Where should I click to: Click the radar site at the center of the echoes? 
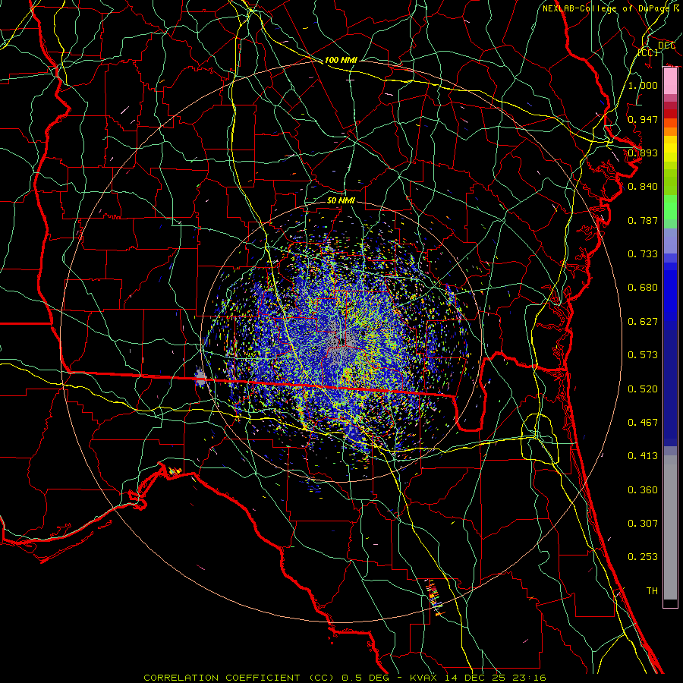pos(342,341)
